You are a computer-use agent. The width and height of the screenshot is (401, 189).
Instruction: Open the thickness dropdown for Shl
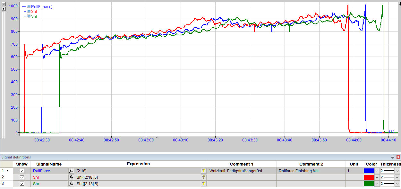click(397, 177)
